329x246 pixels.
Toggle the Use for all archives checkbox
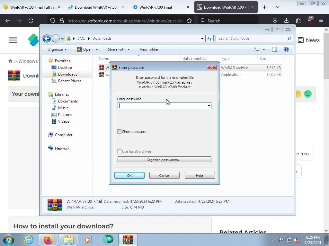(119, 152)
